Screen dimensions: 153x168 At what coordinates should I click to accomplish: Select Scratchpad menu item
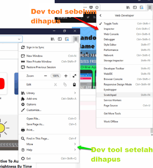(x=124, y=95)
